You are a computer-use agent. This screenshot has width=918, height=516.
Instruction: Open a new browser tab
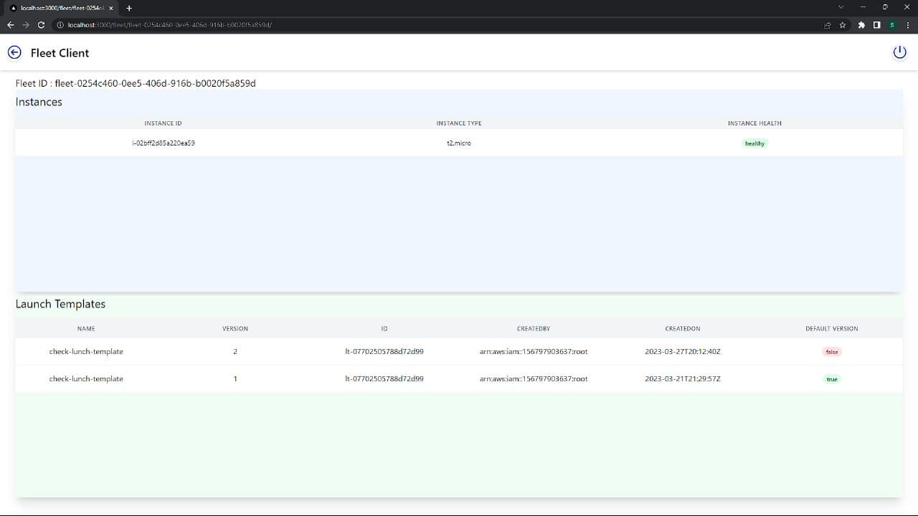click(128, 8)
